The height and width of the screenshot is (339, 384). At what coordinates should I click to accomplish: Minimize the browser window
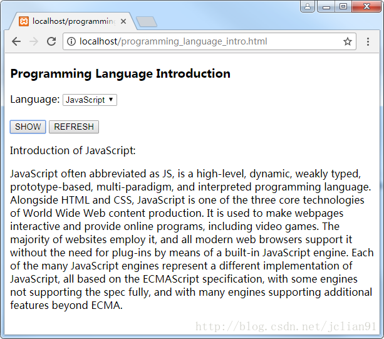(x=326, y=6)
